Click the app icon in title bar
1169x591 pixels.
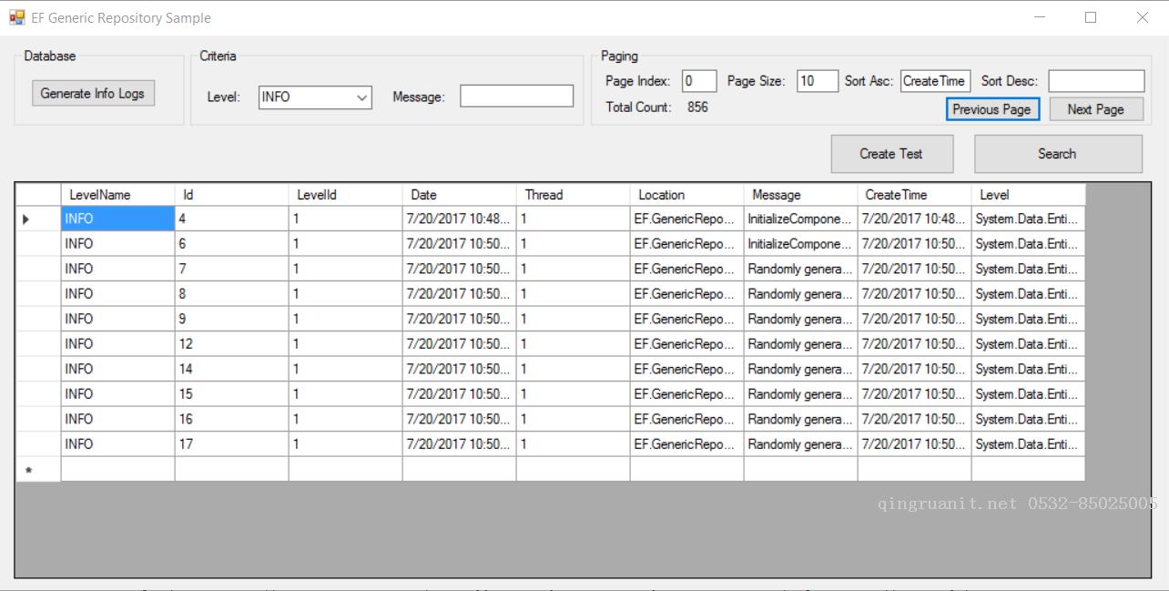click(17, 17)
